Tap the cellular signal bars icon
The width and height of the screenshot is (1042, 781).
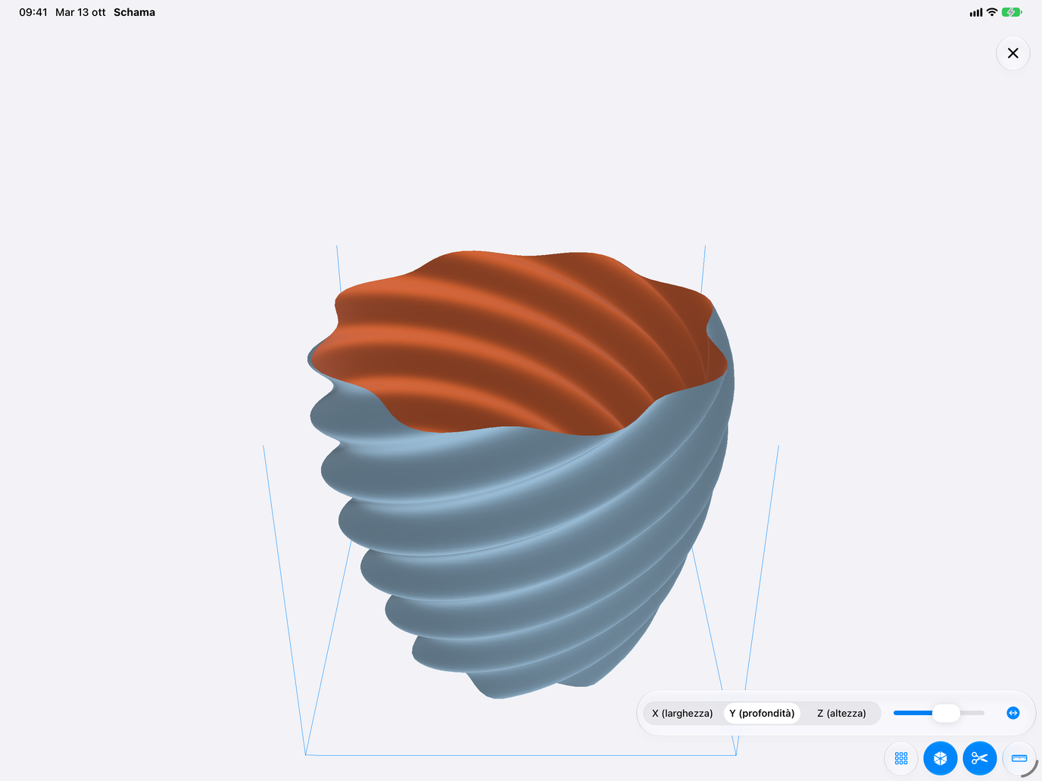tap(976, 12)
